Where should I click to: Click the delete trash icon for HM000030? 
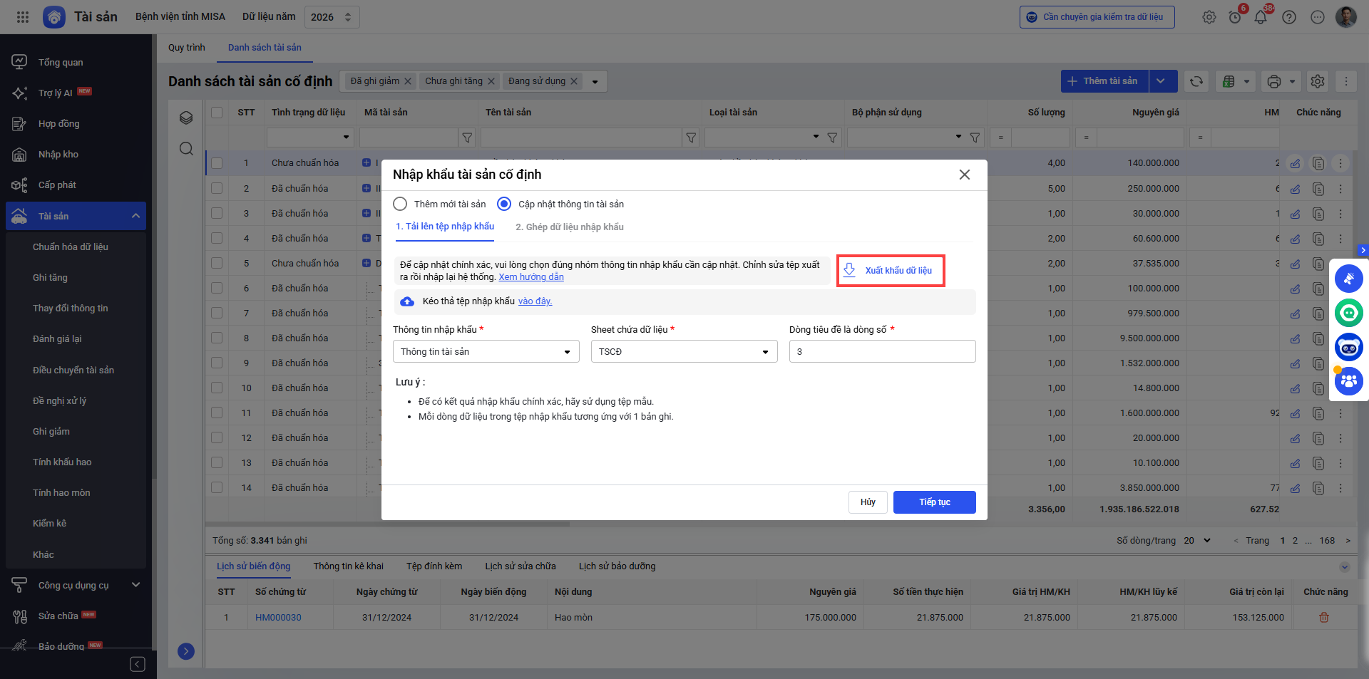[1324, 617]
